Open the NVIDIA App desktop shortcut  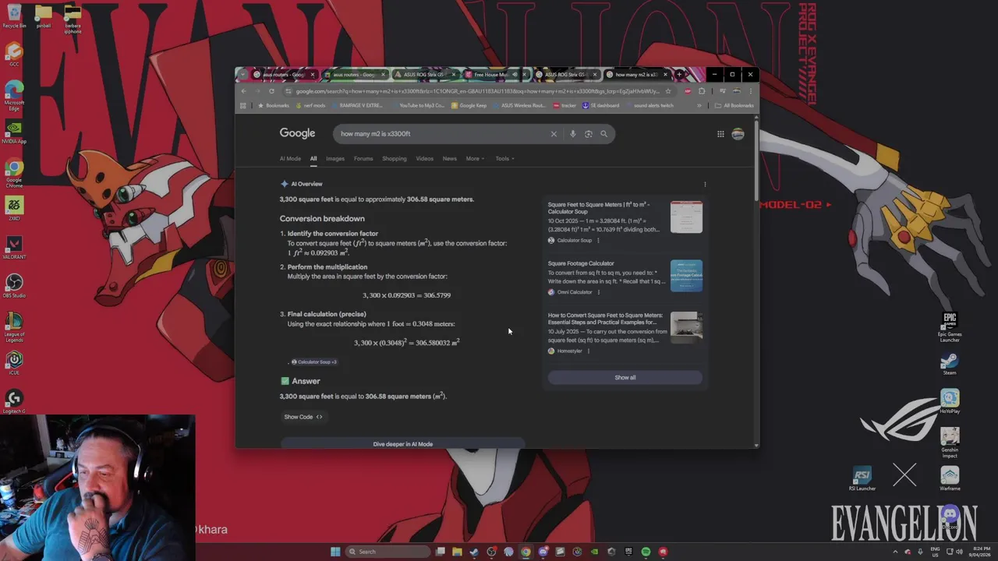[x=14, y=132]
